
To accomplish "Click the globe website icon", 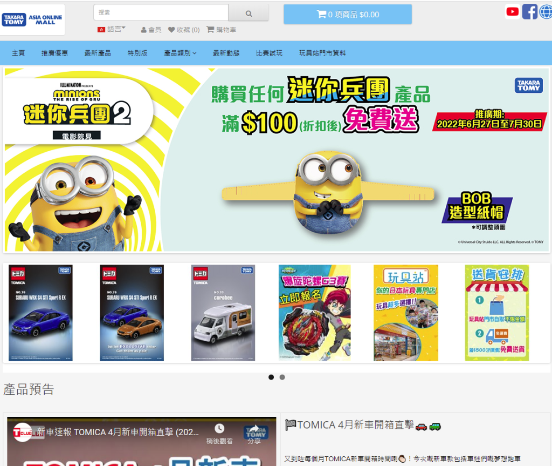I will click(546, 12).
